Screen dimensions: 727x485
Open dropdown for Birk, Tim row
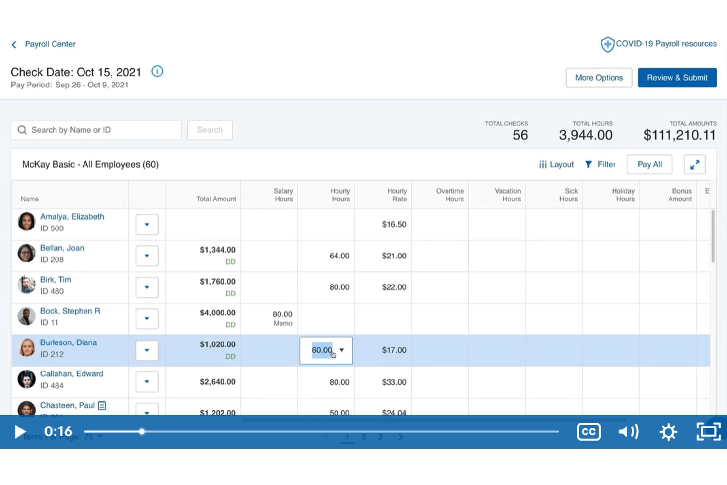[147, 287]
